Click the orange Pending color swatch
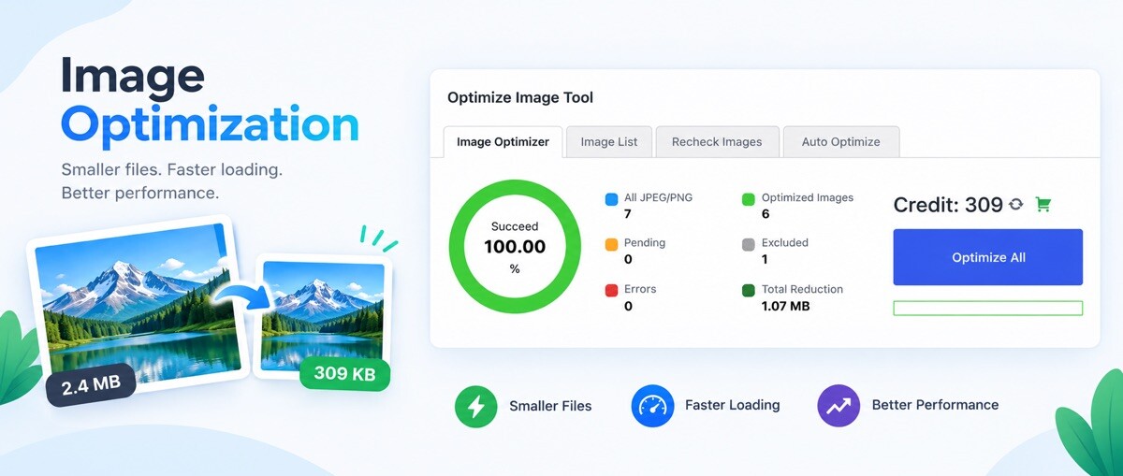The image size is (1123, 476). click(x=611, y=244)
